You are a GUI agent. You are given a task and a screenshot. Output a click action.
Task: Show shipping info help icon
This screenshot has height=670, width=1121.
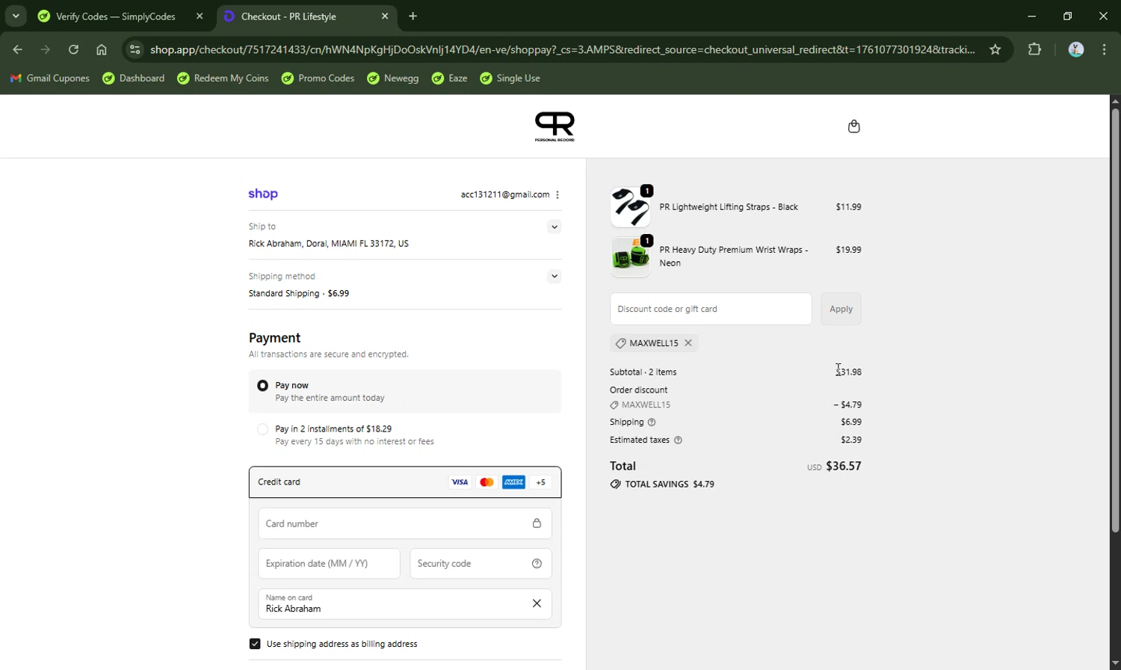click(x=652, y=422)
